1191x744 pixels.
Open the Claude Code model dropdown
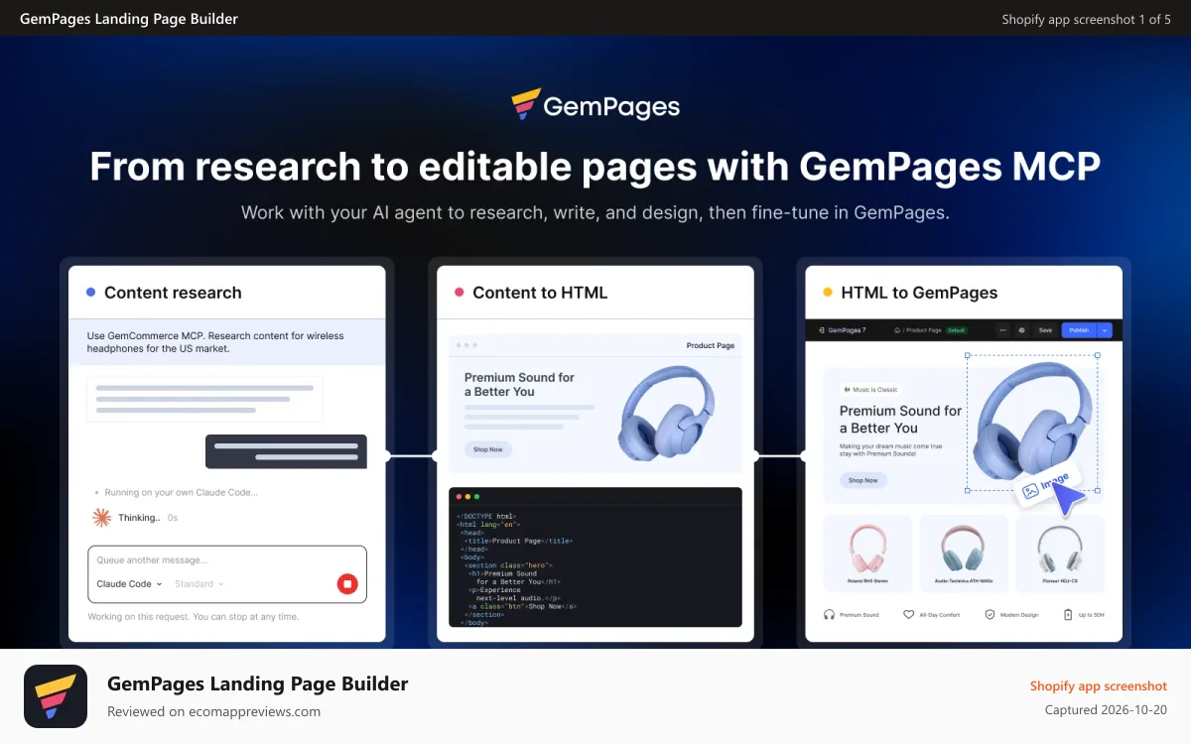129,584
